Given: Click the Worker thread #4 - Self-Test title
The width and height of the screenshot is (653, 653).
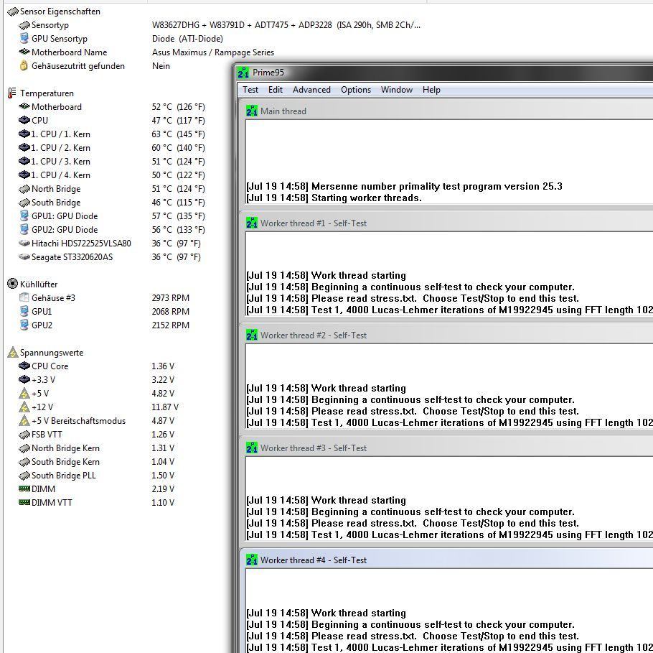Looking at the screenshot, I should pos(314,560).
